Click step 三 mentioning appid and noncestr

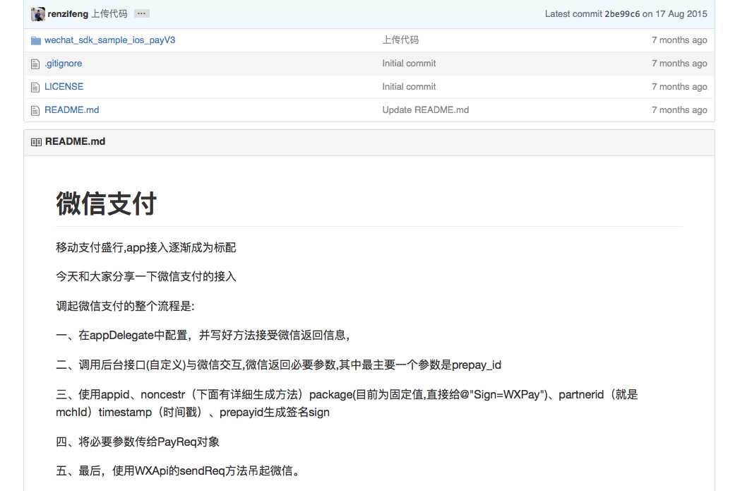click(347, 403)
